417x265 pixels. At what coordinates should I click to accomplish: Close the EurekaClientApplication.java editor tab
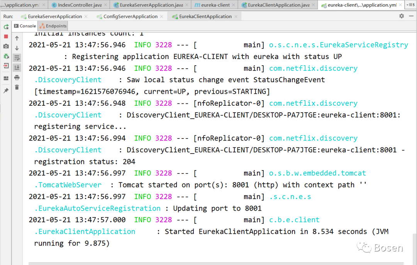[313, 5]
